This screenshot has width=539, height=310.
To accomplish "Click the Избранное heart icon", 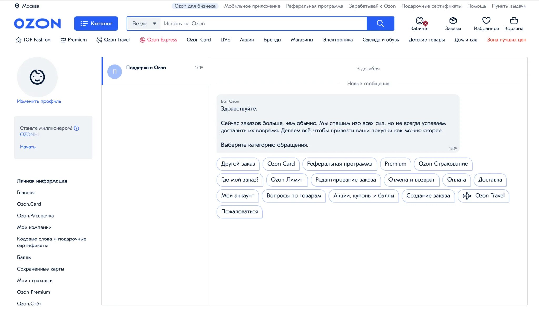I will pos(486,20).
